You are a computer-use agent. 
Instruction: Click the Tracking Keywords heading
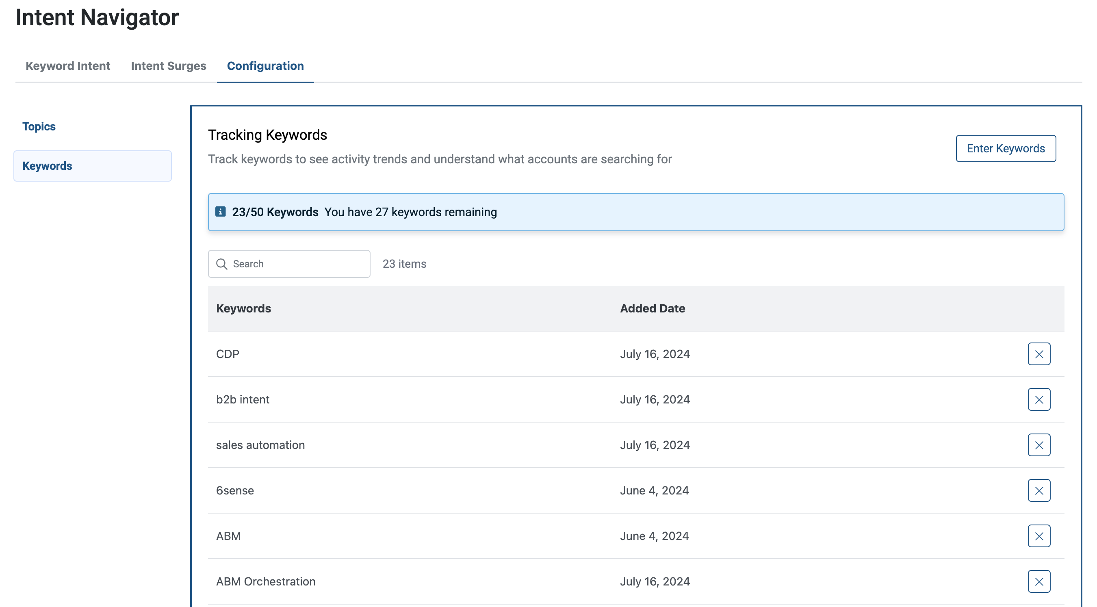click(267, 135)
